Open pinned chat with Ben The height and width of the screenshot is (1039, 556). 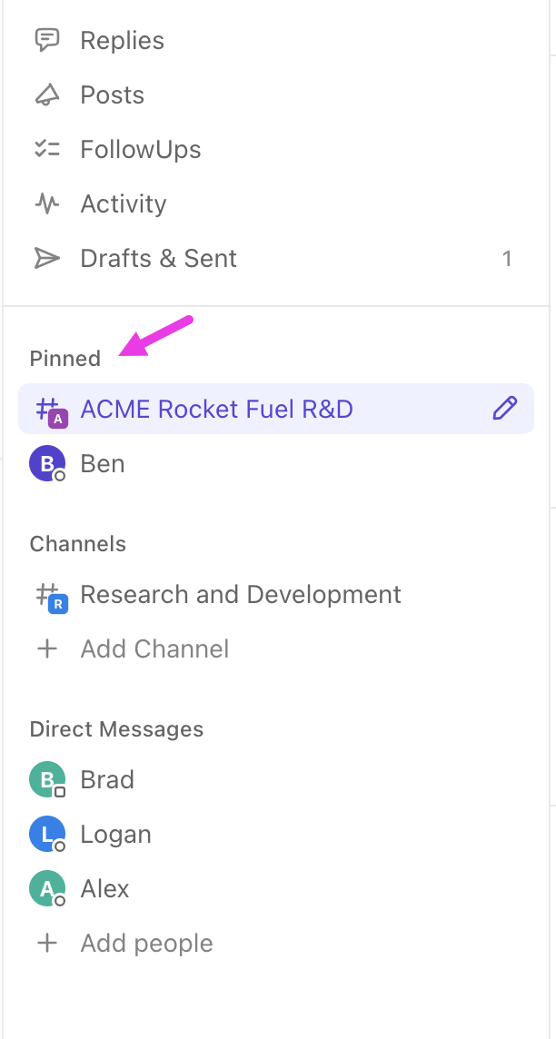pos(102,463)
